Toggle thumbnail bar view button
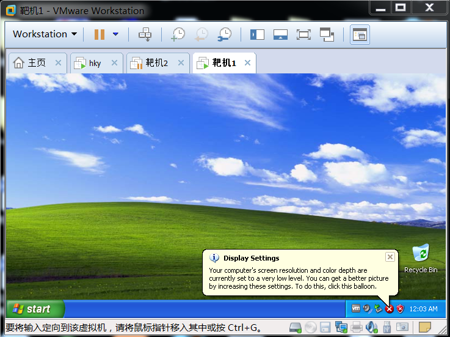 click(360, 35)
